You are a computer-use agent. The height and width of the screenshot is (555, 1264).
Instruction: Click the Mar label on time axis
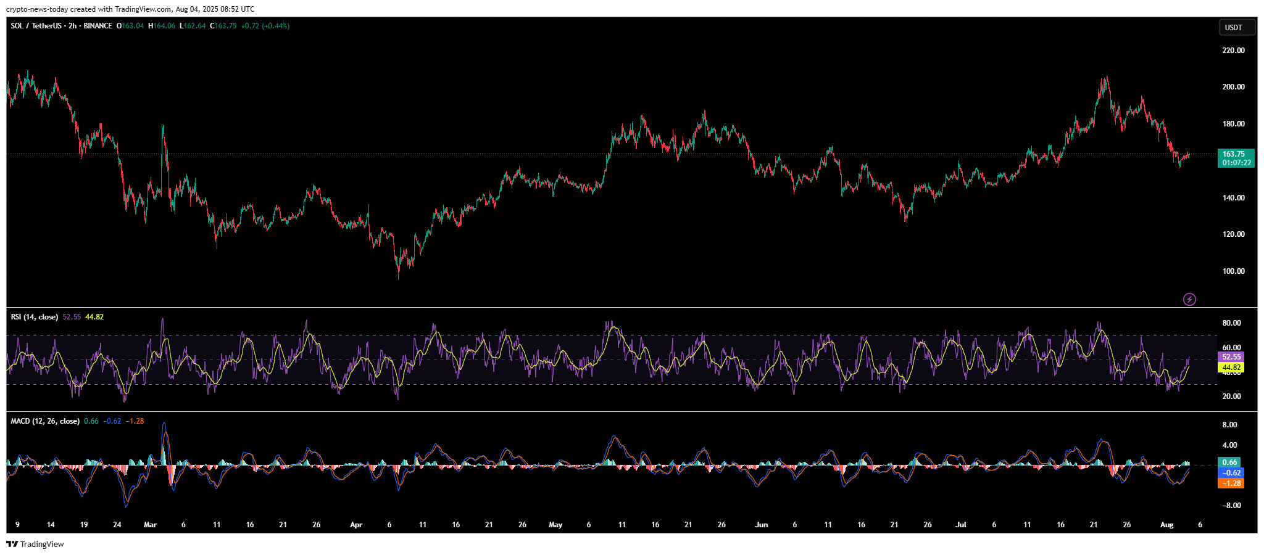[150, 525]
